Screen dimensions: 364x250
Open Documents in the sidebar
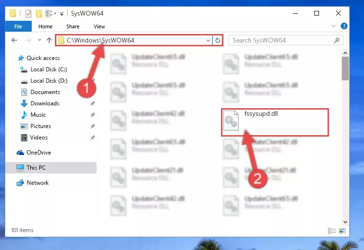tap(45, 92)
